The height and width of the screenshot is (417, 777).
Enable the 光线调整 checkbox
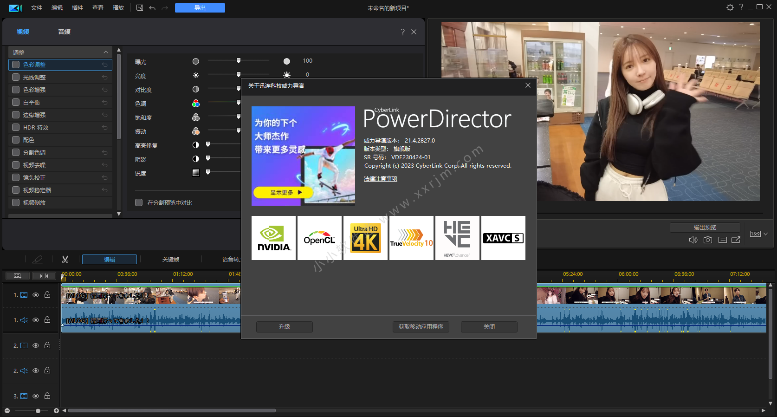pos(16,78)
